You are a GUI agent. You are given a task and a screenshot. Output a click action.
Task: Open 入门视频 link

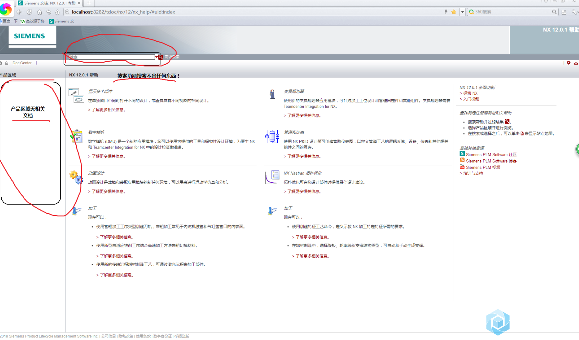(x=470, y=99)
